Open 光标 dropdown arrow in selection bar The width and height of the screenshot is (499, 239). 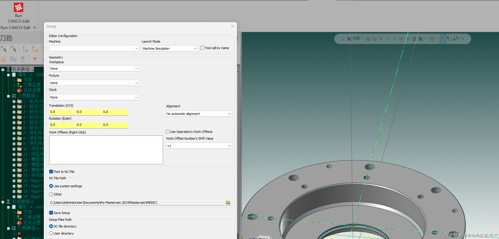(x=363, y=39)
